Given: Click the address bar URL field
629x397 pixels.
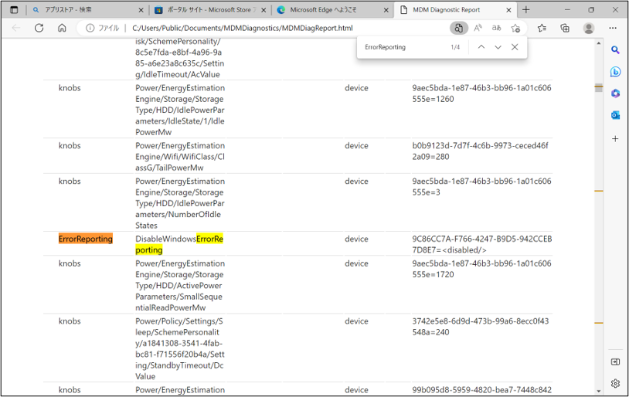Looking at the screenshot, I should [243, 28].
